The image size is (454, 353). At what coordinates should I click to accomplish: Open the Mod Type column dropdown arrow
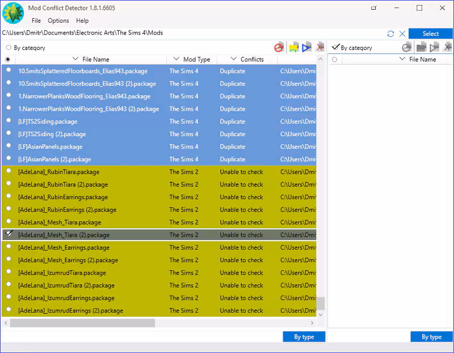[176, 59]
